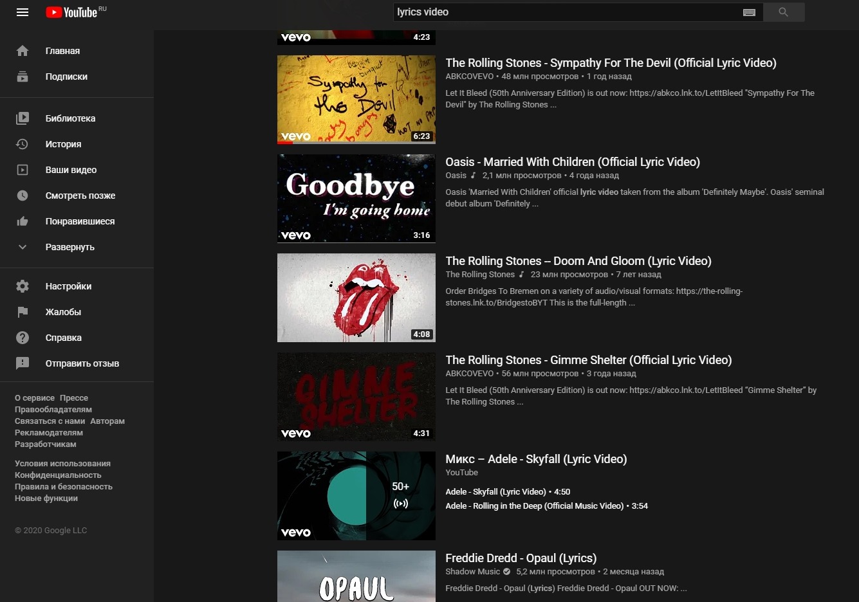Open the Oasis Married With Children thumbnail

356,199
